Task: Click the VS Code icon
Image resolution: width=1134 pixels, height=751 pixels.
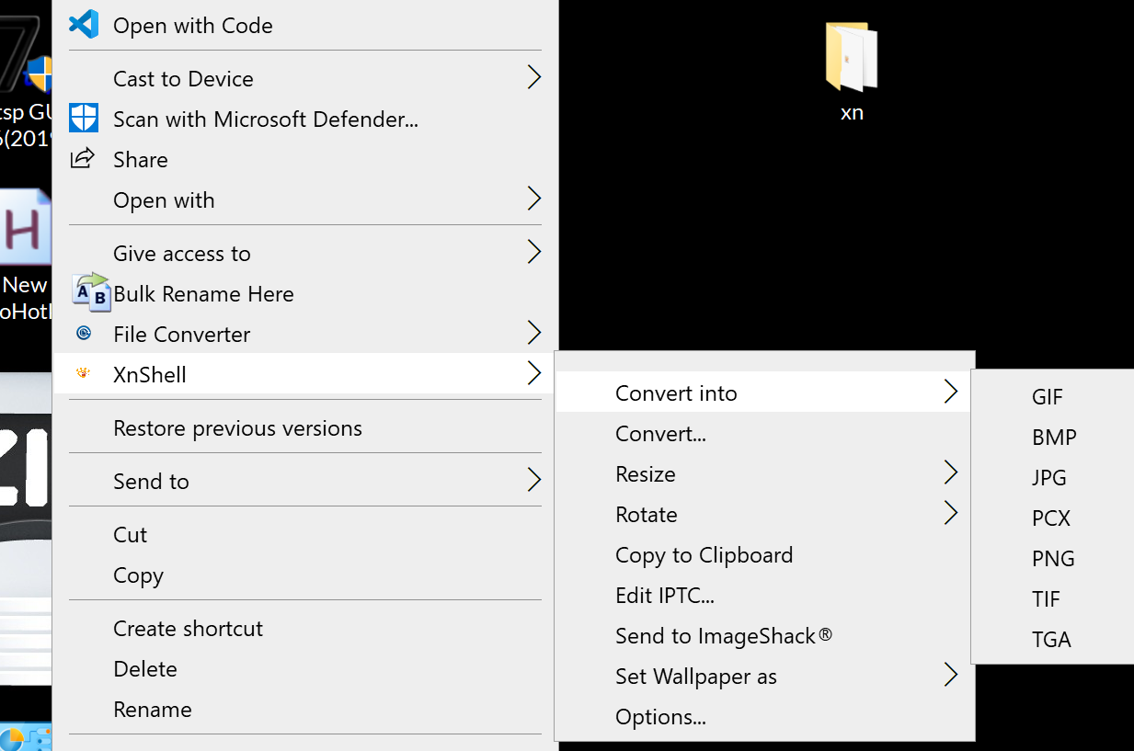Action: coord(84,24)
